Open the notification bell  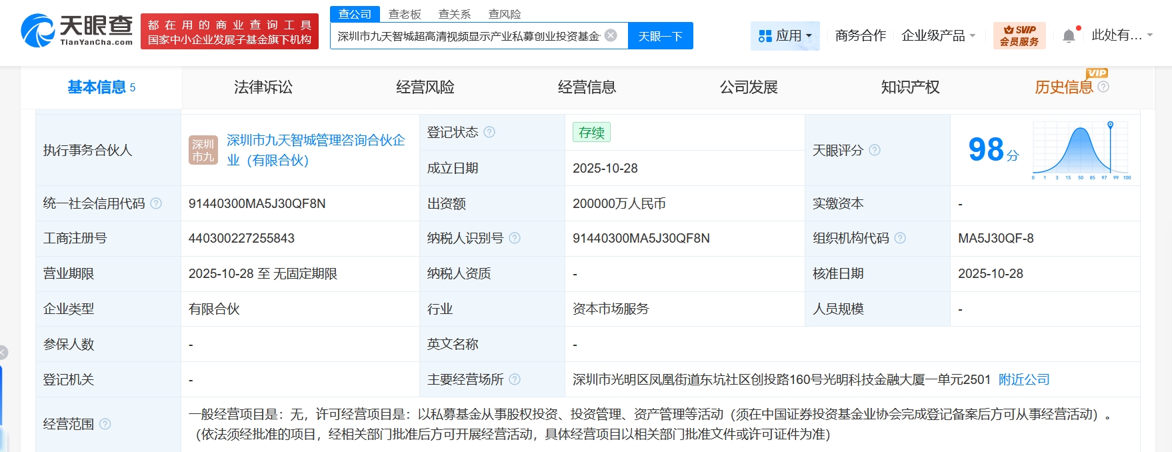[x=1069, y=36]
